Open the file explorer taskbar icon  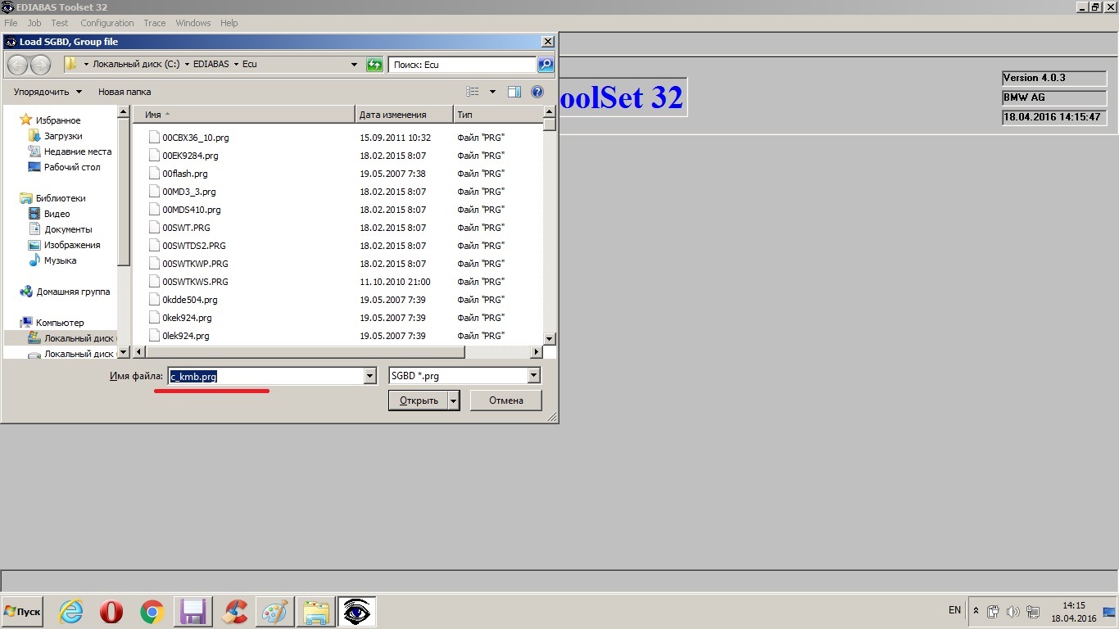point(315,612)
